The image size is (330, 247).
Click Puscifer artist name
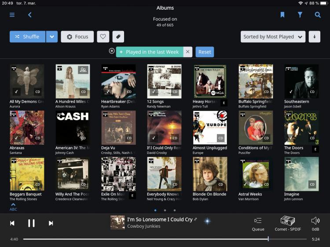pos(244,153)
